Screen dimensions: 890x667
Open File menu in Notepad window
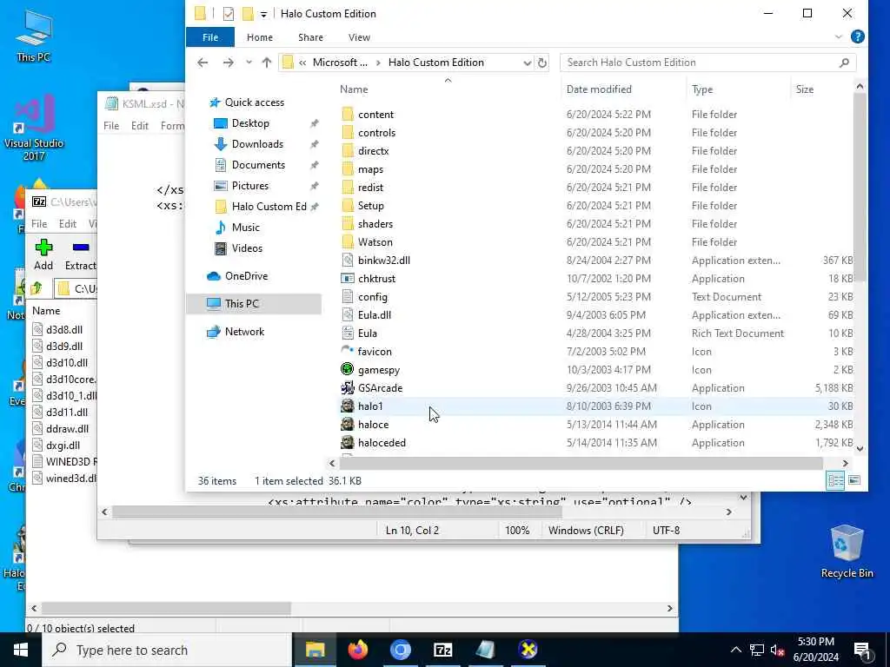click(111, 126)
